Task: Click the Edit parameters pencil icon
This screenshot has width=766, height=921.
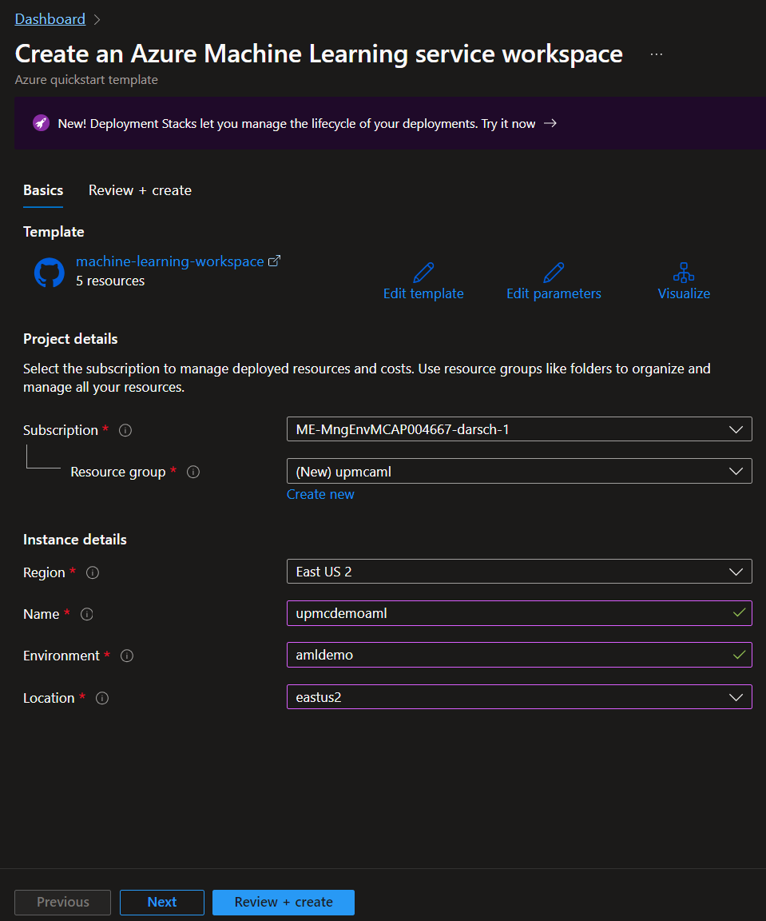Action: point(554,273)
